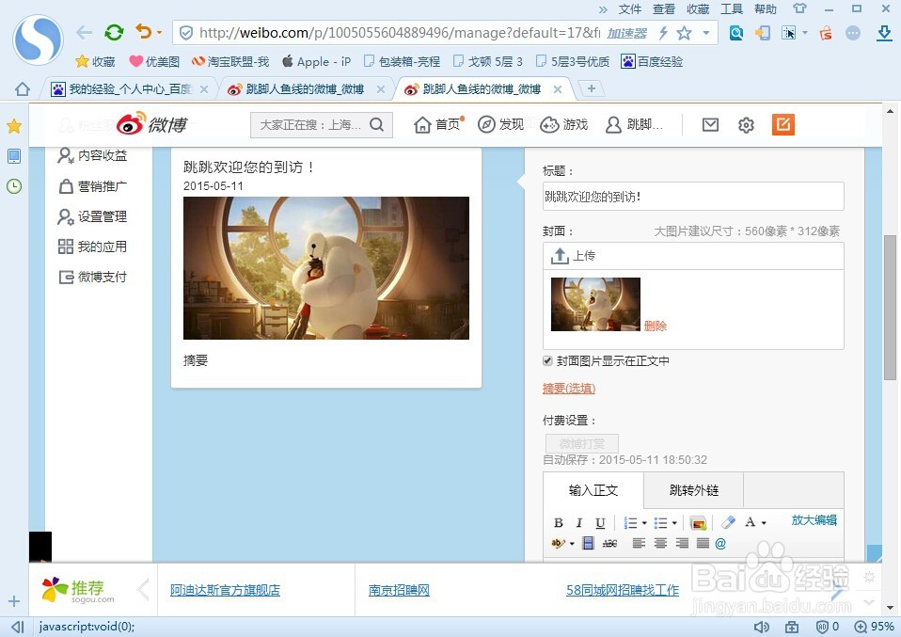Open the sidebar history clock icon

[14, 185]
